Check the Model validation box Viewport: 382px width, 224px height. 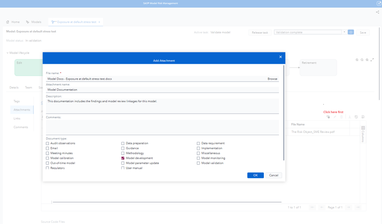coord(198,163)
